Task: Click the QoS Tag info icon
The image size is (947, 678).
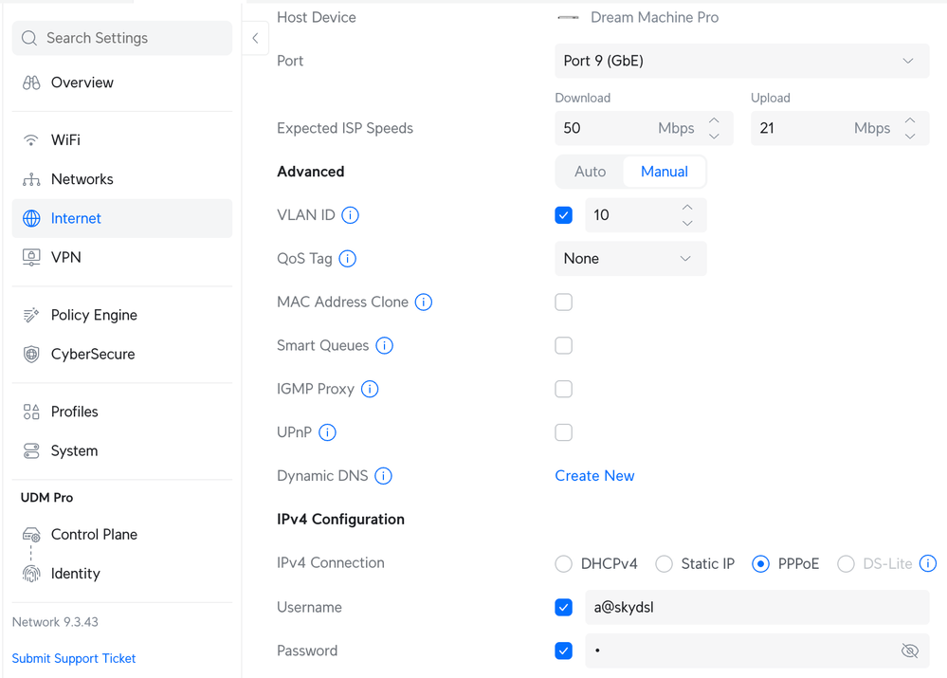Action: click(348, 259)
